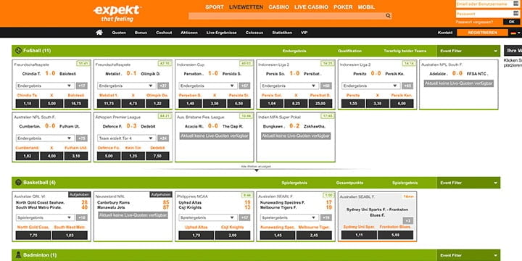Open the LIVEWETTEN main menu
This screenshot has height=261, width=522.
(246, 7)
